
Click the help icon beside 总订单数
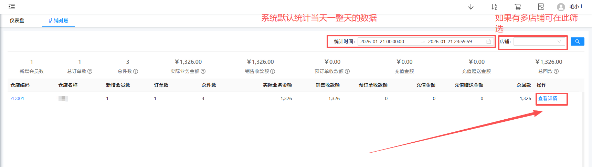(90, 71)
